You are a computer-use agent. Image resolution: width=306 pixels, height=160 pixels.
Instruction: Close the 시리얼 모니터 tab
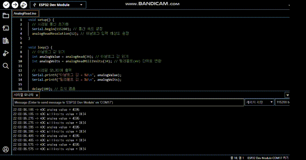tap(37, 95)
